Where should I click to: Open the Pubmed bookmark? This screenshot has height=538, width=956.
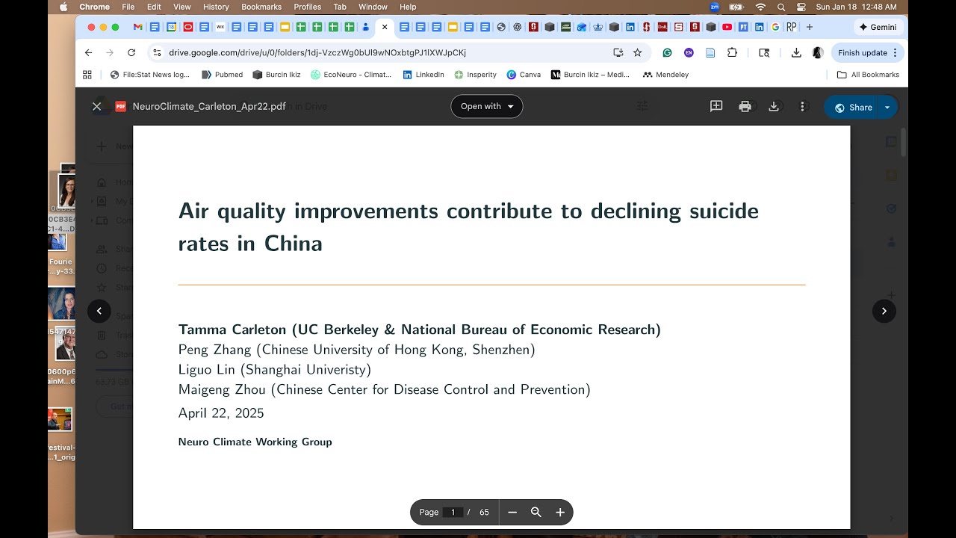click(x=223, y=75)
